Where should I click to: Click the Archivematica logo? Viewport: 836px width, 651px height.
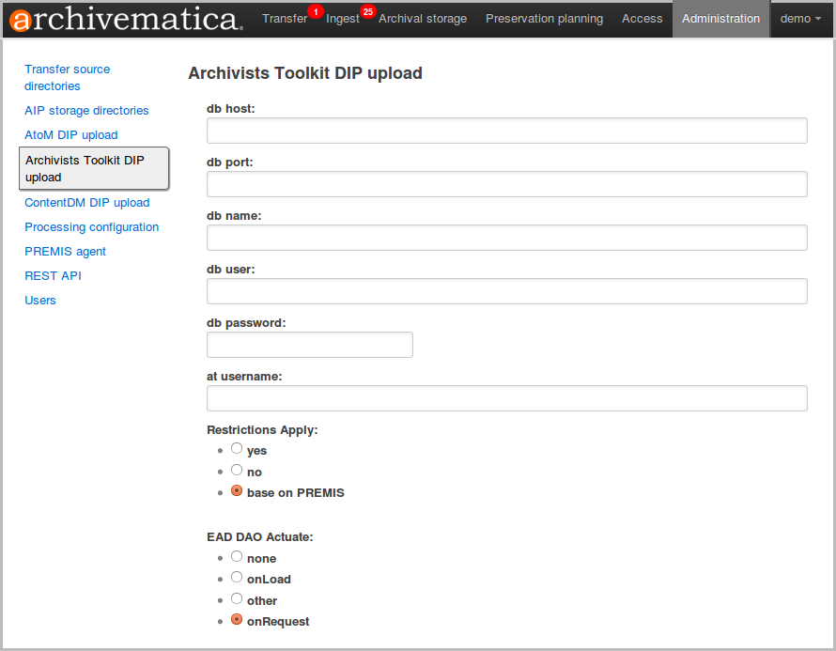(x=126, y=19)
